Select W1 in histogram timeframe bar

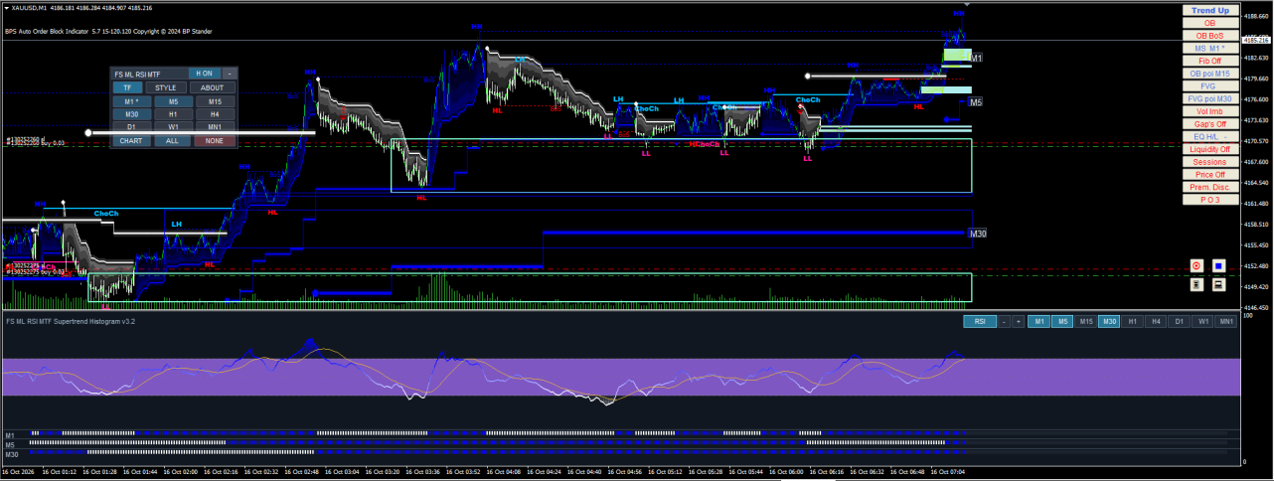click(1203, 322)
